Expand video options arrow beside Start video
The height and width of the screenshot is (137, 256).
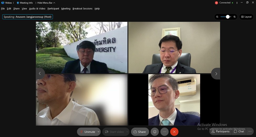click(127, 132)
